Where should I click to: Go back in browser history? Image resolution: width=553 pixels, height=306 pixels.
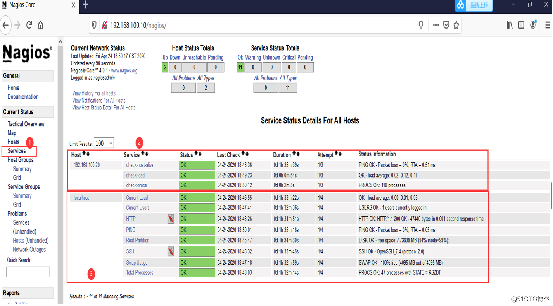(5, 26)
